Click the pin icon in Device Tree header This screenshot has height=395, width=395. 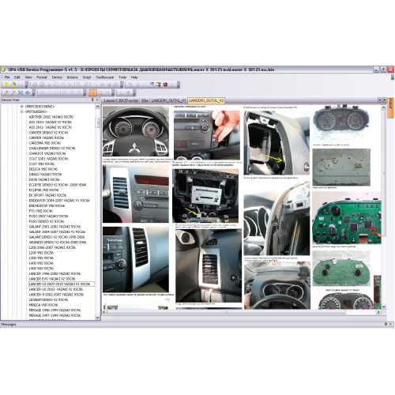(92, 100)
